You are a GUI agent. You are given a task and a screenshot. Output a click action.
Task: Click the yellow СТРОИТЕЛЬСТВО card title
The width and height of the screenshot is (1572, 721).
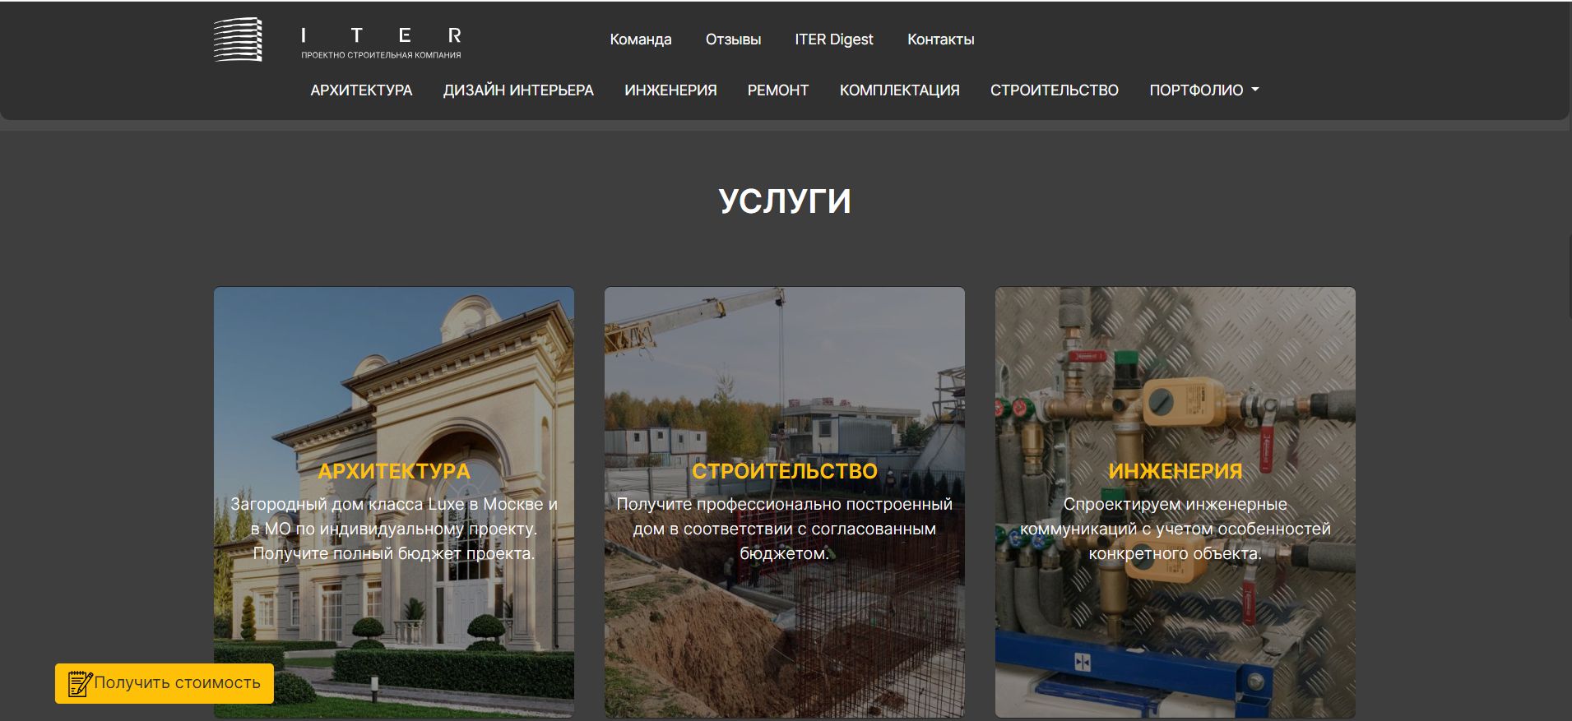coord(784,471)
